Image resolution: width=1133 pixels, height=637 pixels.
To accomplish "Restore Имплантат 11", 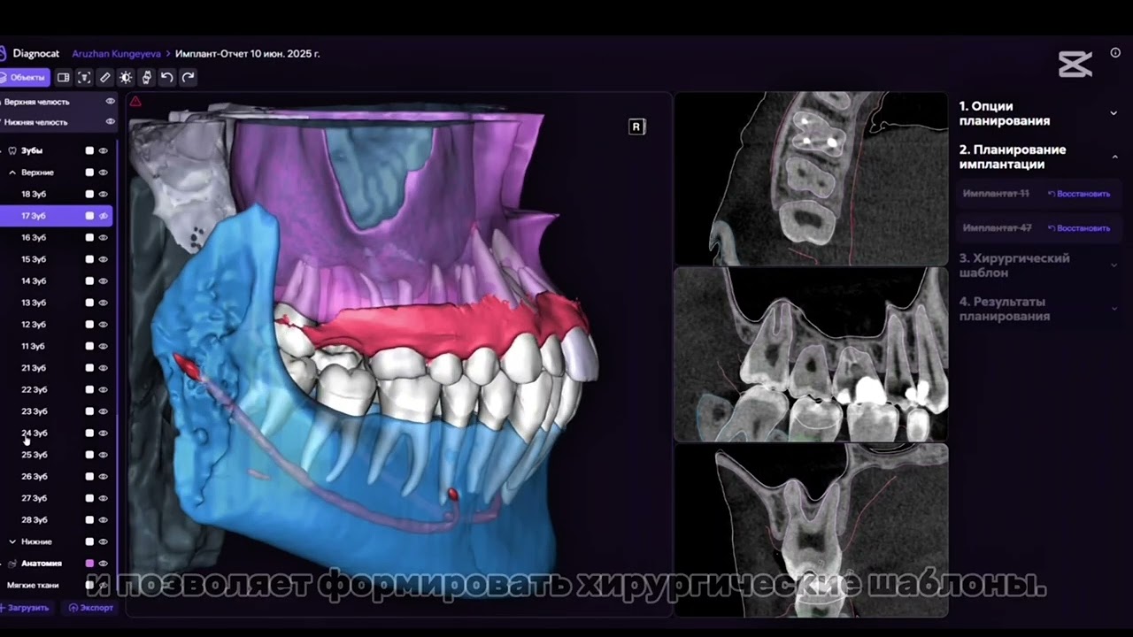I will coord(1078,194).
